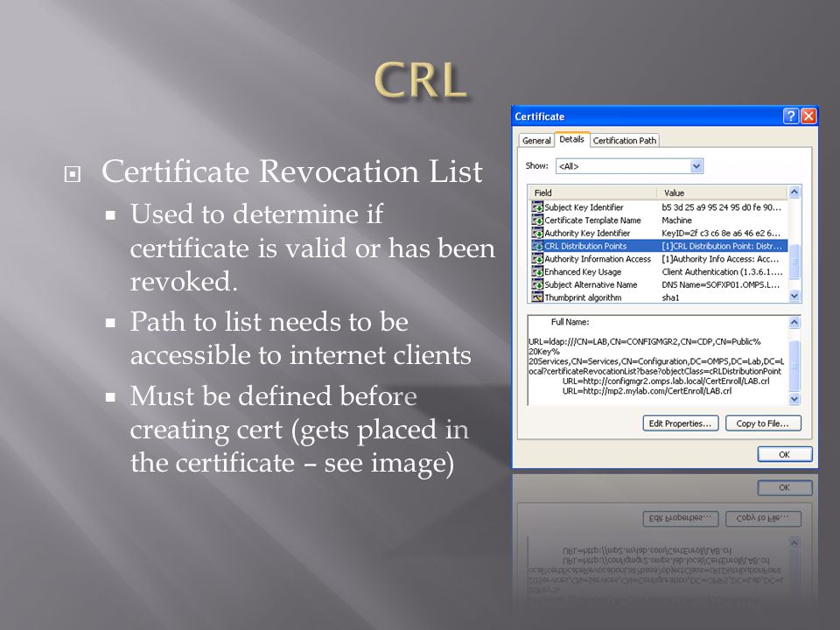Select the Subject Key Identifier row

tap(659, 206)
